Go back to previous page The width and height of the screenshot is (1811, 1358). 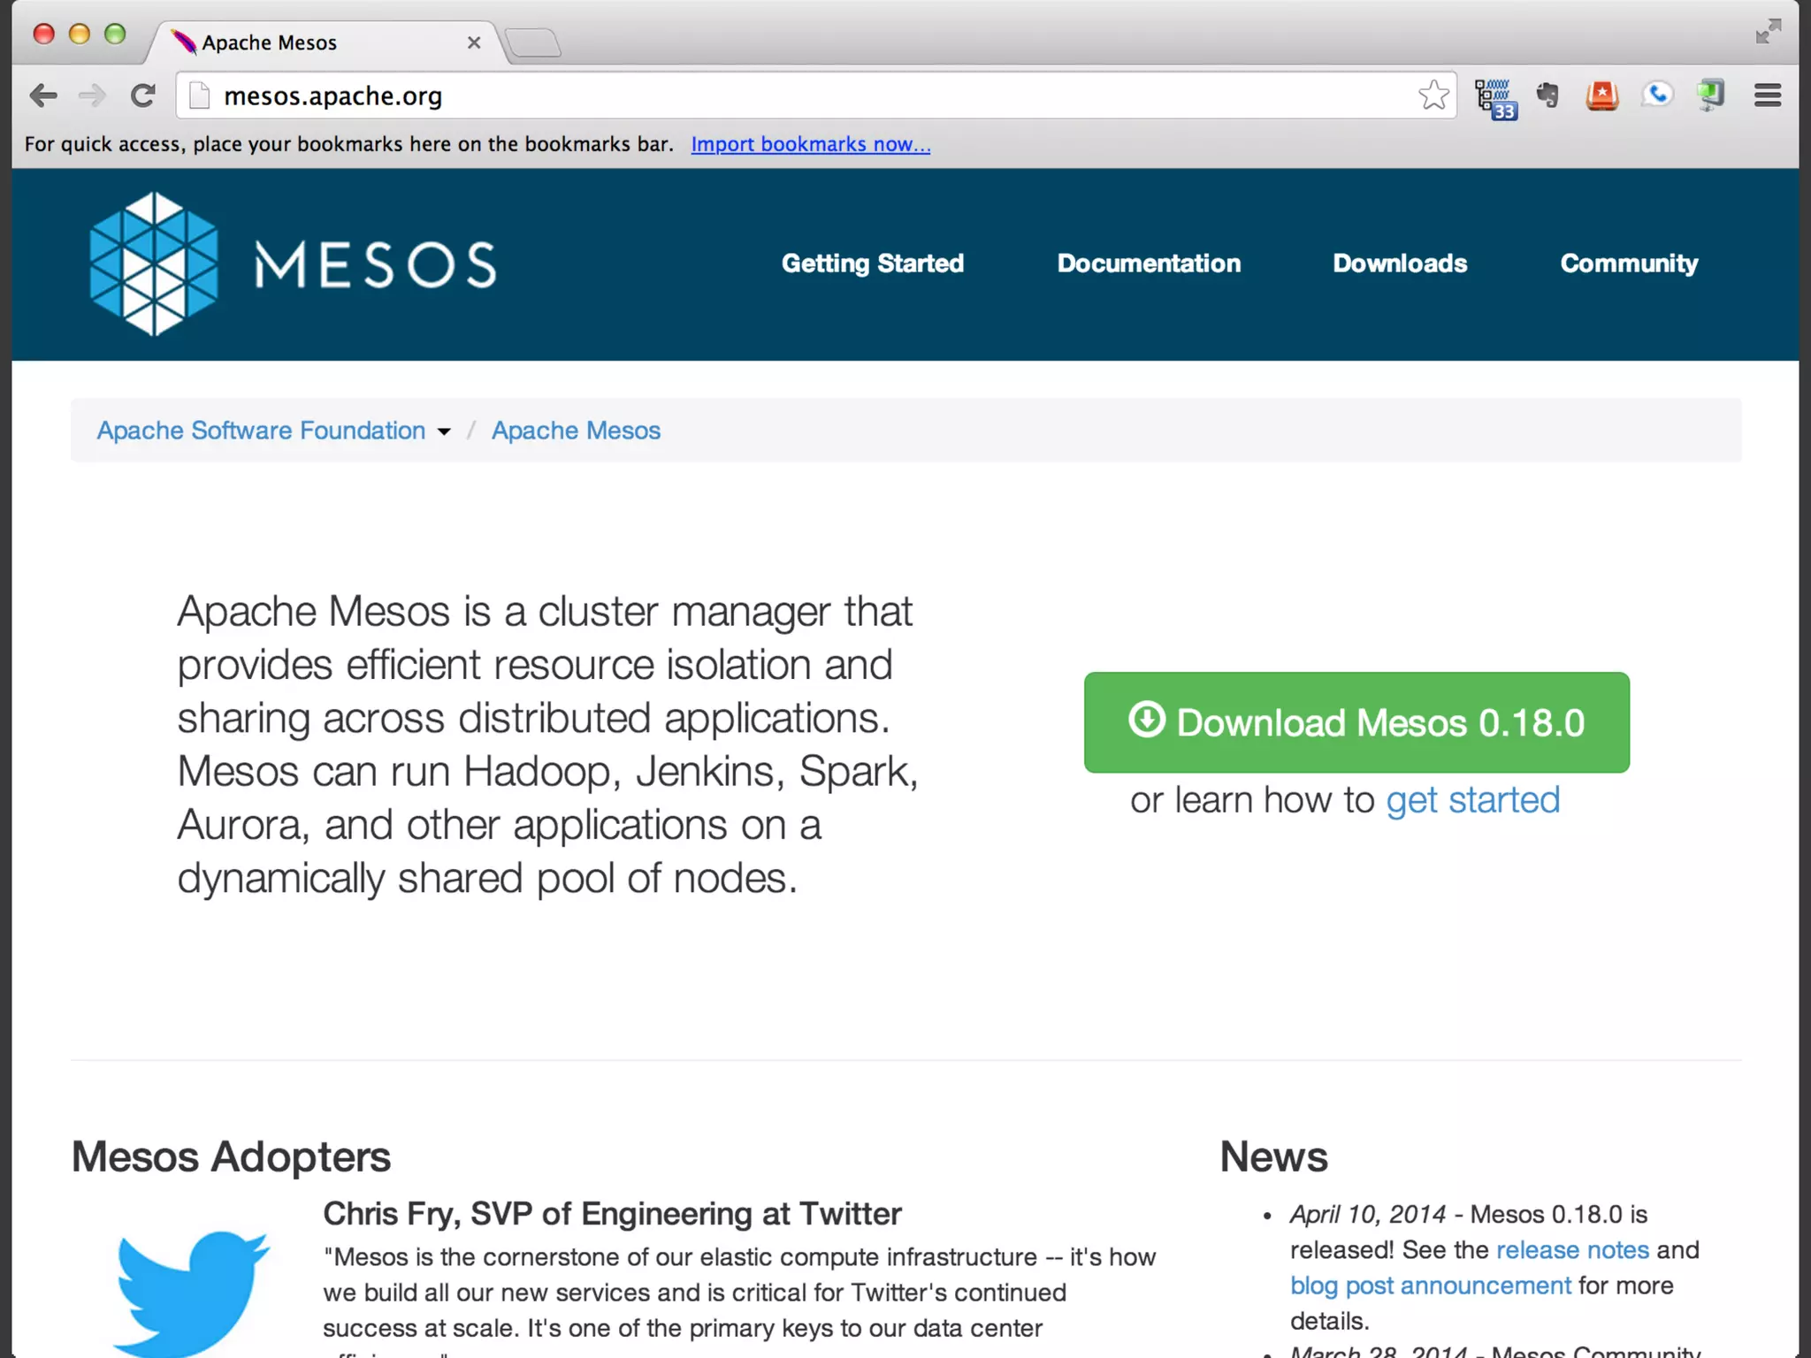[42, 95]
